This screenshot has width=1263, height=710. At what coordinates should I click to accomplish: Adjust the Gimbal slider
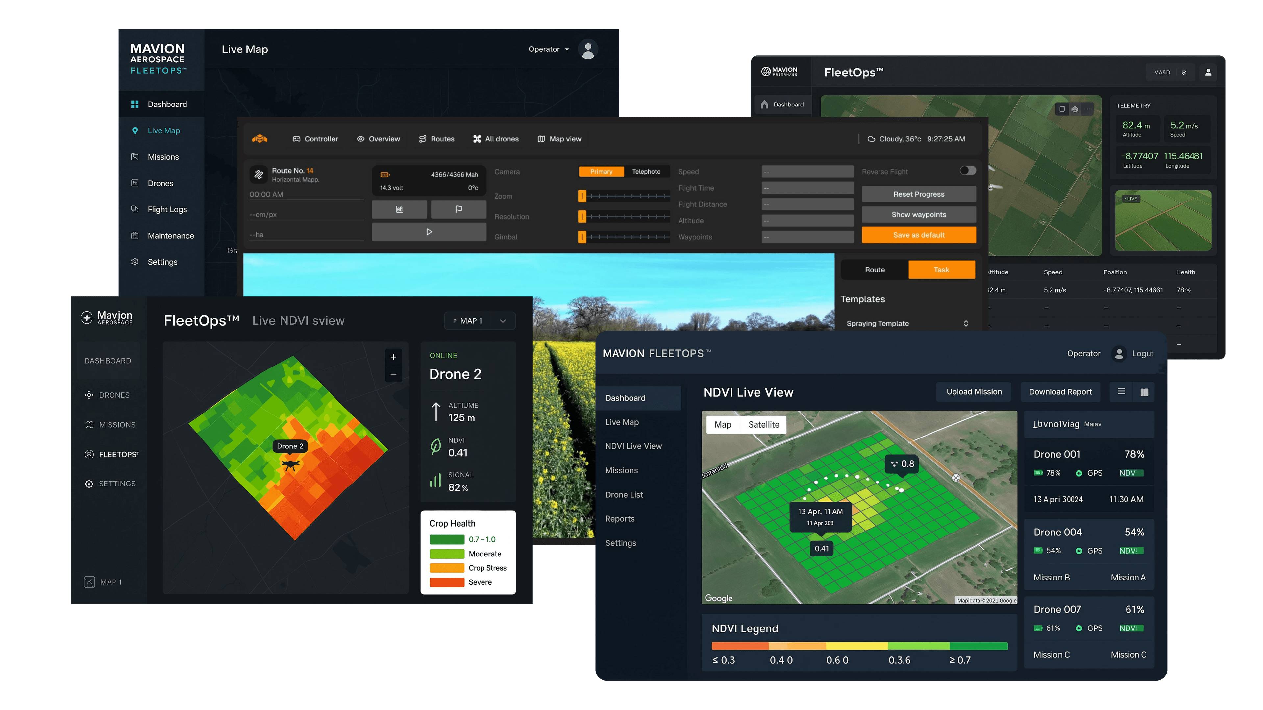(x=624, y=237)
